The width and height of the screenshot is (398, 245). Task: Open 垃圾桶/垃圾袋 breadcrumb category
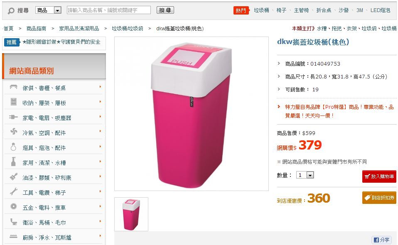click(128, 29)
